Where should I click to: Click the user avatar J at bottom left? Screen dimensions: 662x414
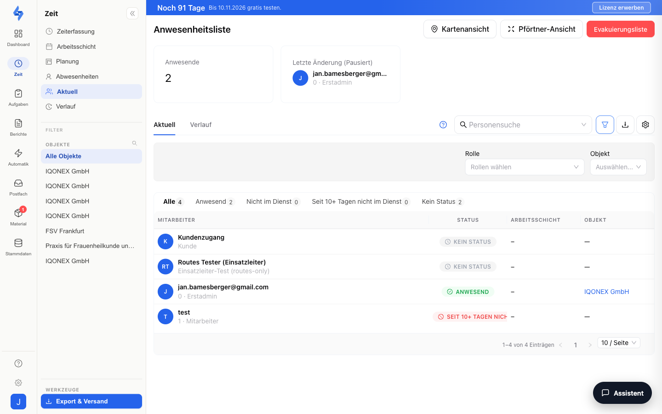[x=18, y=402]
